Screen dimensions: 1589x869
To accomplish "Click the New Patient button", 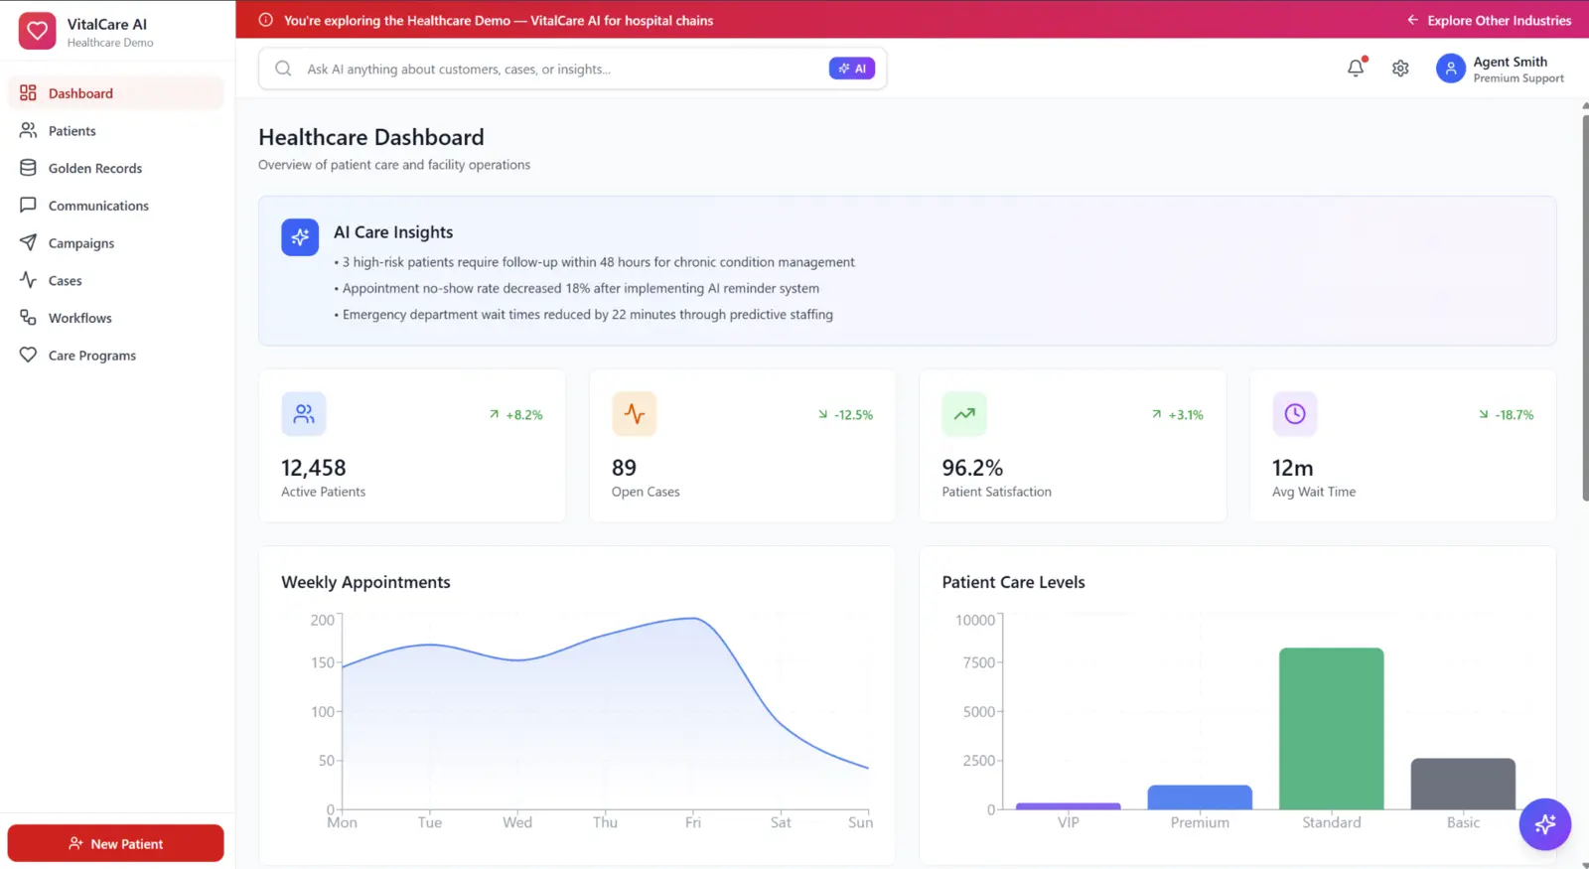I will click(x=116, y=843).
